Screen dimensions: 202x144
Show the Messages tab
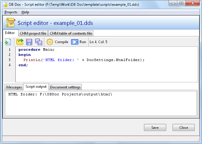[x=14, y=87]
